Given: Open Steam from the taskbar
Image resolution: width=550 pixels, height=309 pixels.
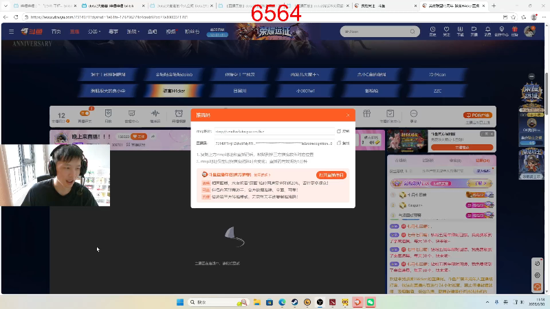Looking at the screenshot, I should click(x=295, y=302).
